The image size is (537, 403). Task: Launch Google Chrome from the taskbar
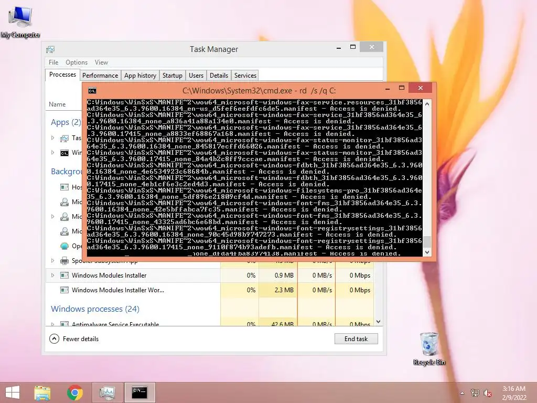coord(75,393)
